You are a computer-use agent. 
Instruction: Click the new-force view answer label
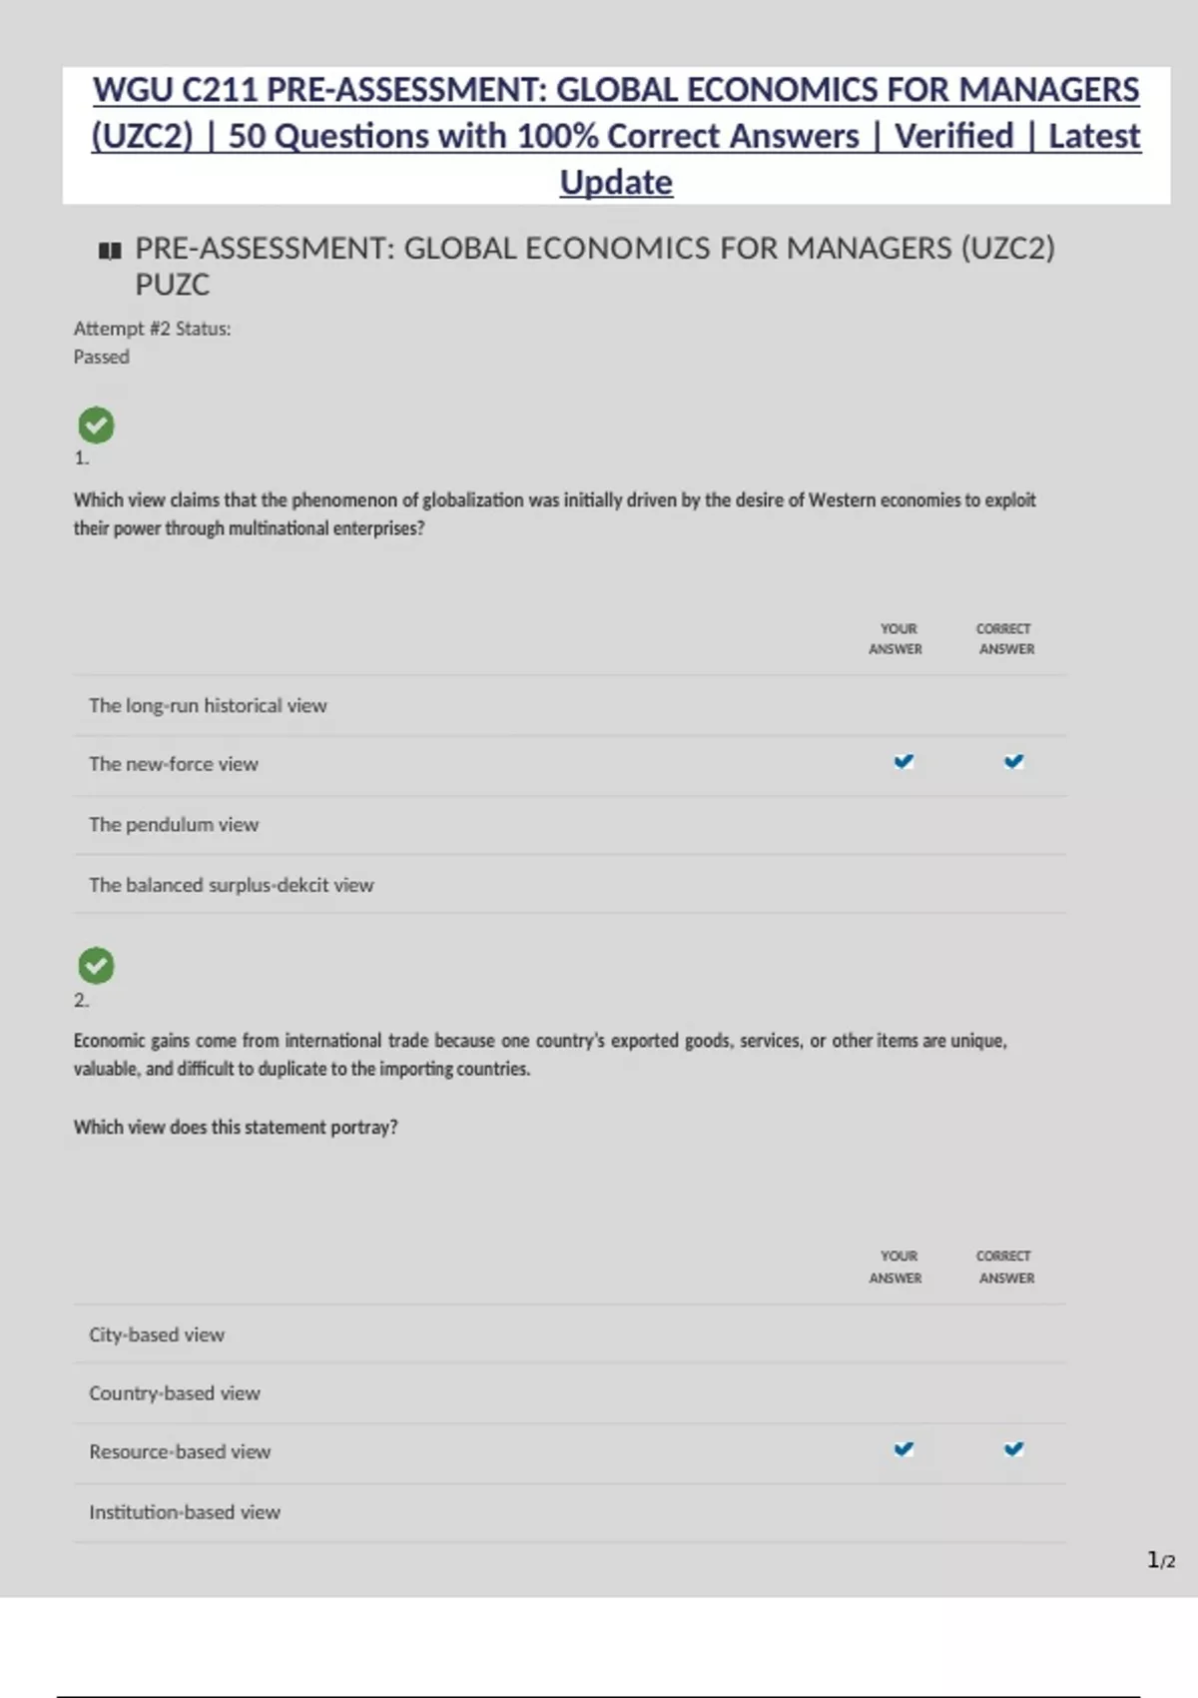[174, 765]
